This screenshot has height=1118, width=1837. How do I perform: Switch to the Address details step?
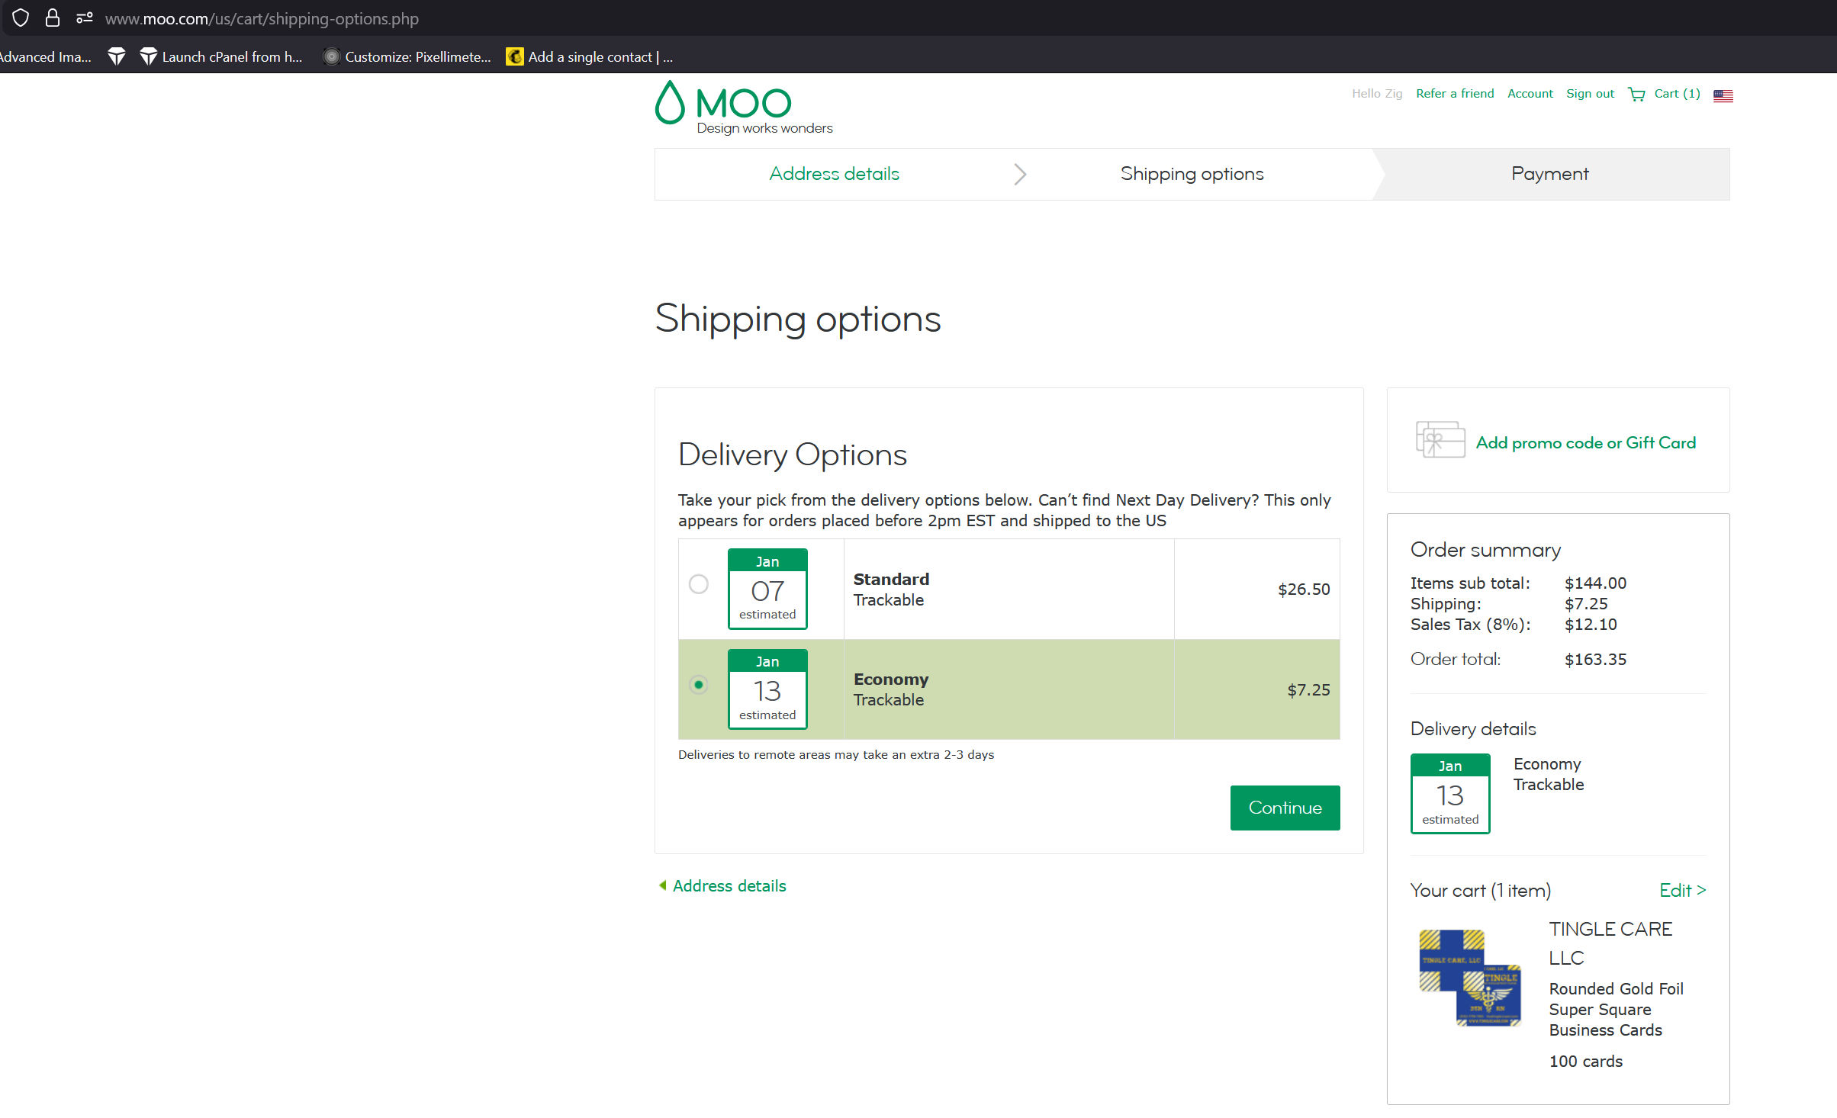834,174
